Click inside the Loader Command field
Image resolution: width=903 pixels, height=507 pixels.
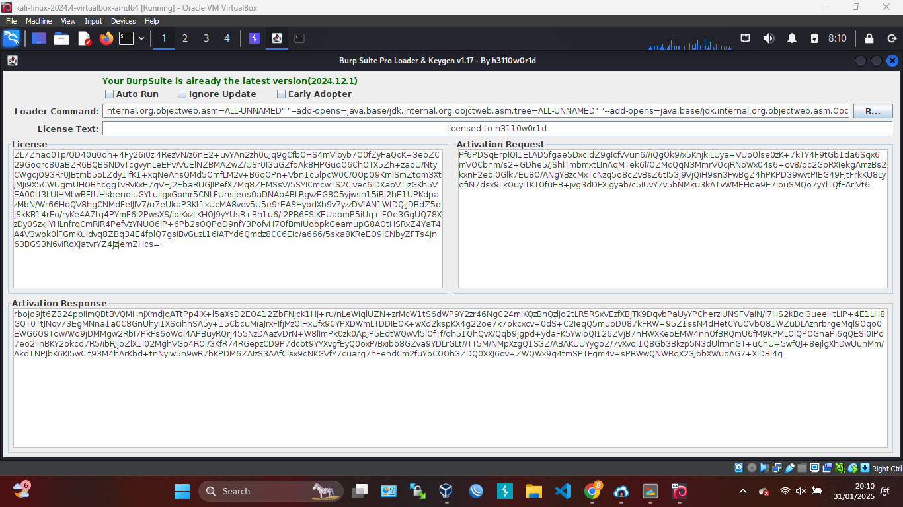click(476, 111)
